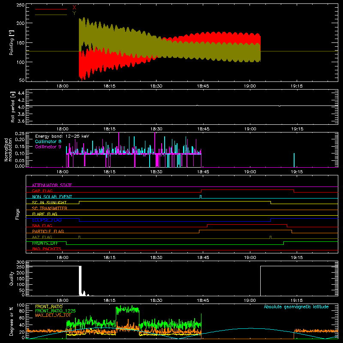Click the "18:45" tick under modulation plot

(203, 172)
